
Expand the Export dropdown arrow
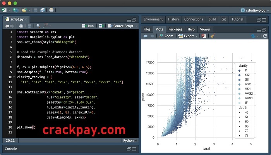(197, 36)
